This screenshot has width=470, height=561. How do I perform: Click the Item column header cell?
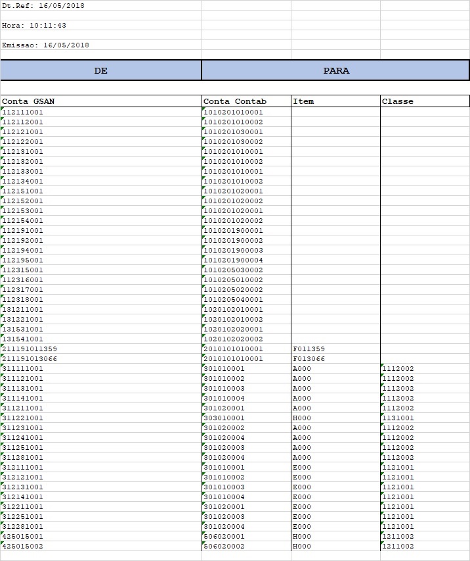[335, 101]
